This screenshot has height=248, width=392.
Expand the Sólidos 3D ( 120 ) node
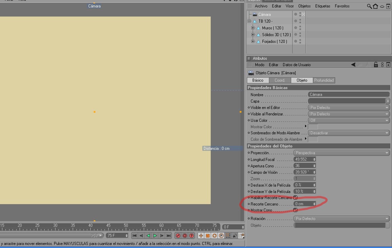pos(253,35)
